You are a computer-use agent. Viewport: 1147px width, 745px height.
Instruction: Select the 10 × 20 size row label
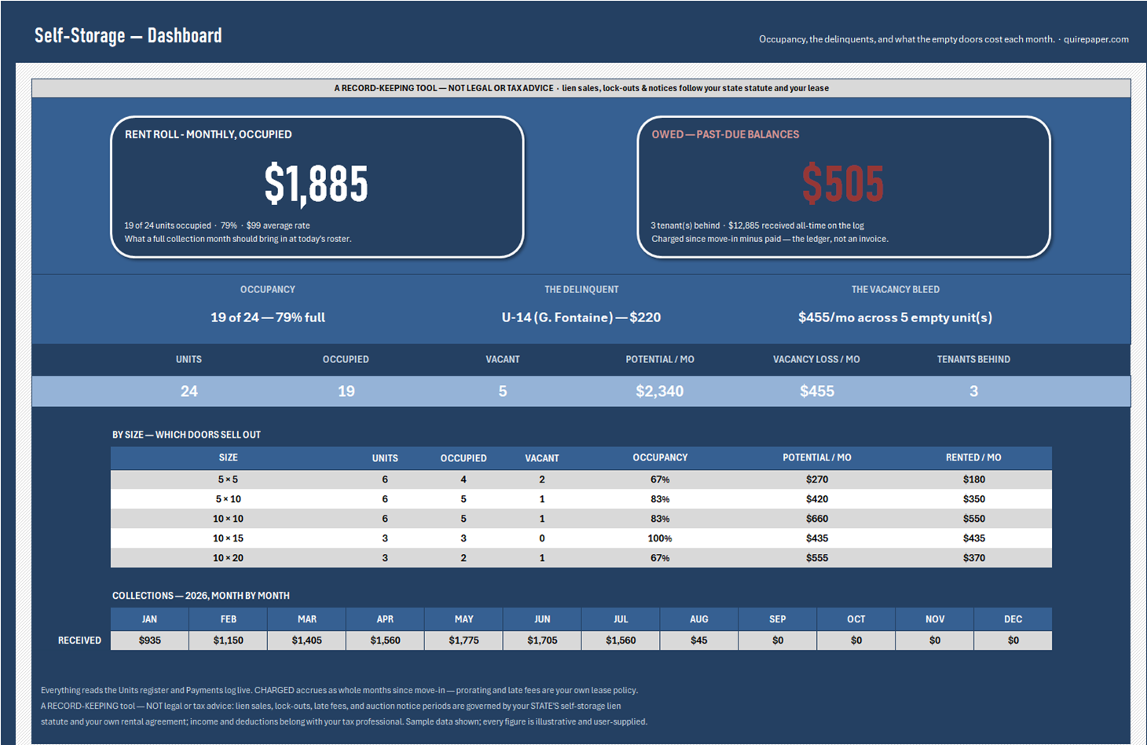(228, 558)
